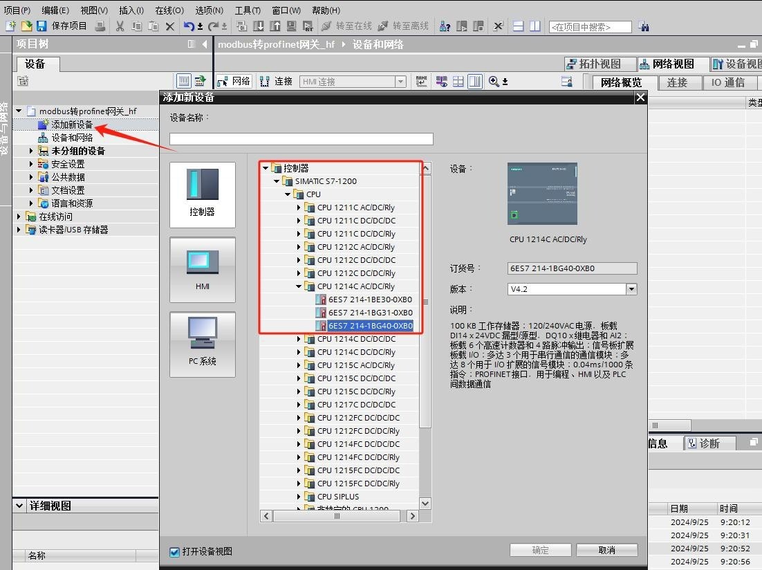
Task: Click the accessible devices icon with question mark
Action: (445, 26)
